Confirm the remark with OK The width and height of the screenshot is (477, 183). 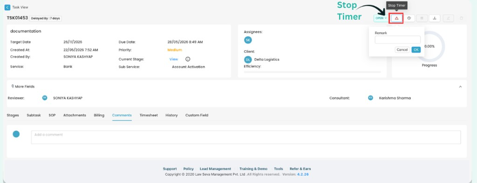(x=416, y=49)
